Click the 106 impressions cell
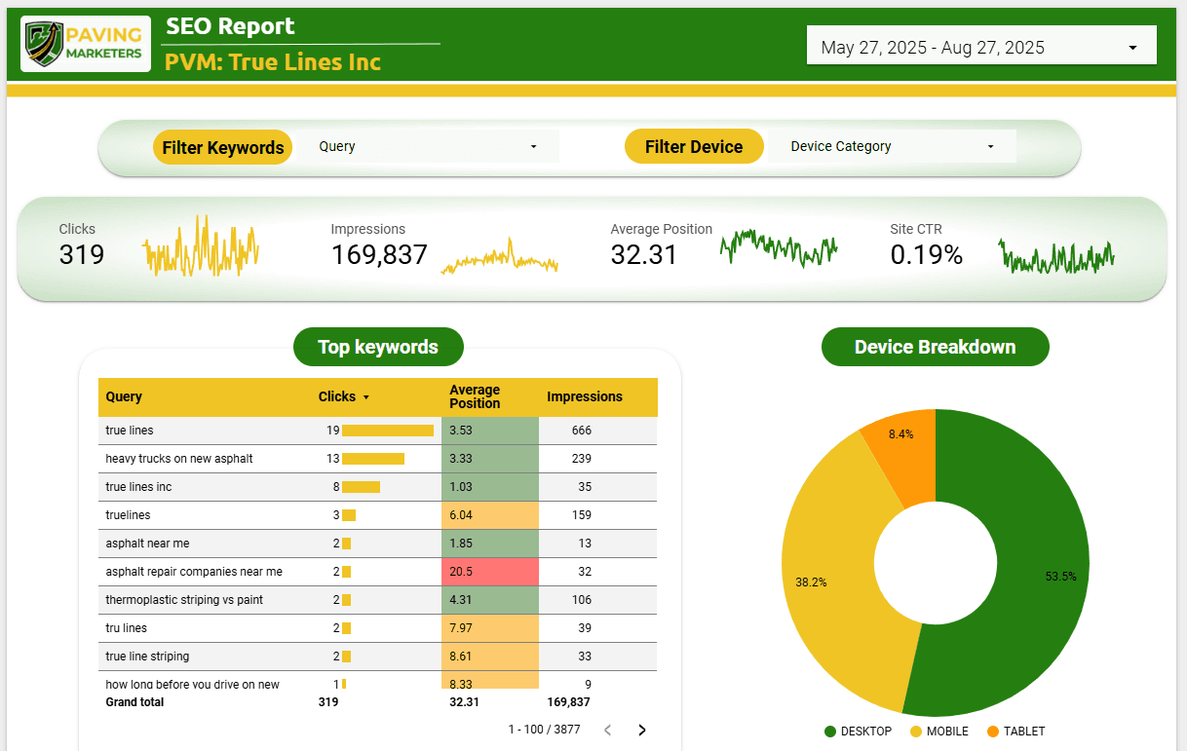 click(582, 600)
